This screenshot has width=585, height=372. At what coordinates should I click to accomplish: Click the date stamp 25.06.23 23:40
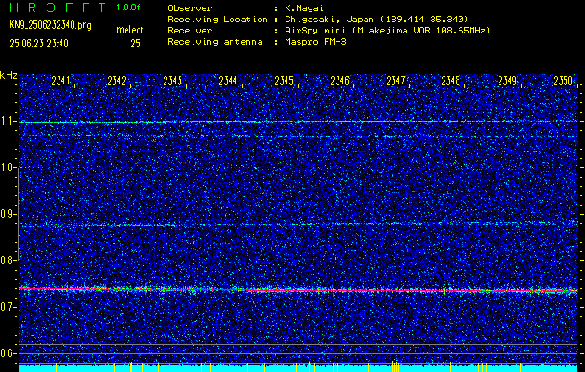[39, 44]
